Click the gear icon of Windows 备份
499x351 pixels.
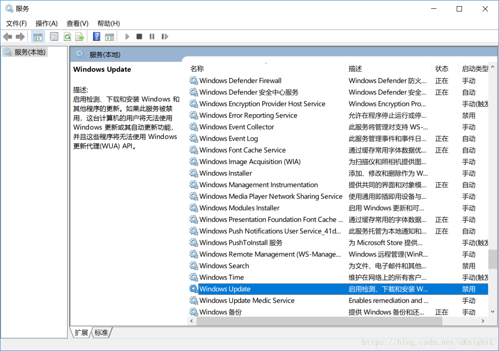tap(194, 312)
